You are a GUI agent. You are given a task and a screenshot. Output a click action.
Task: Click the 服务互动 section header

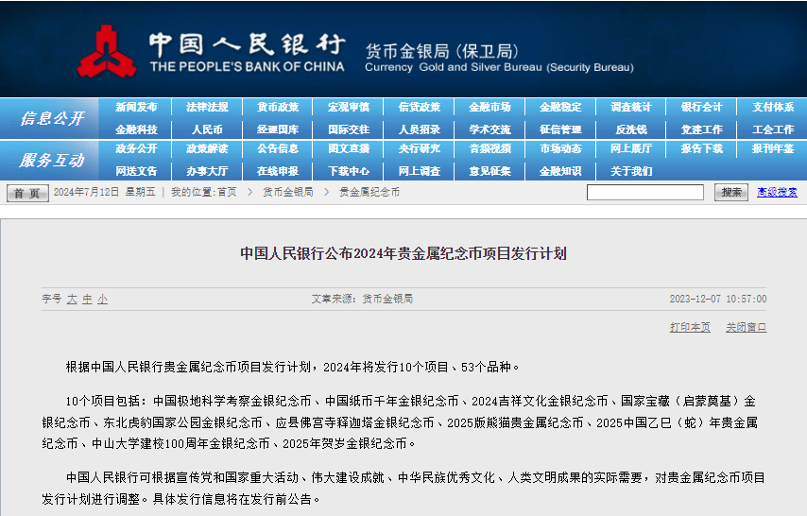coord(51,160)
